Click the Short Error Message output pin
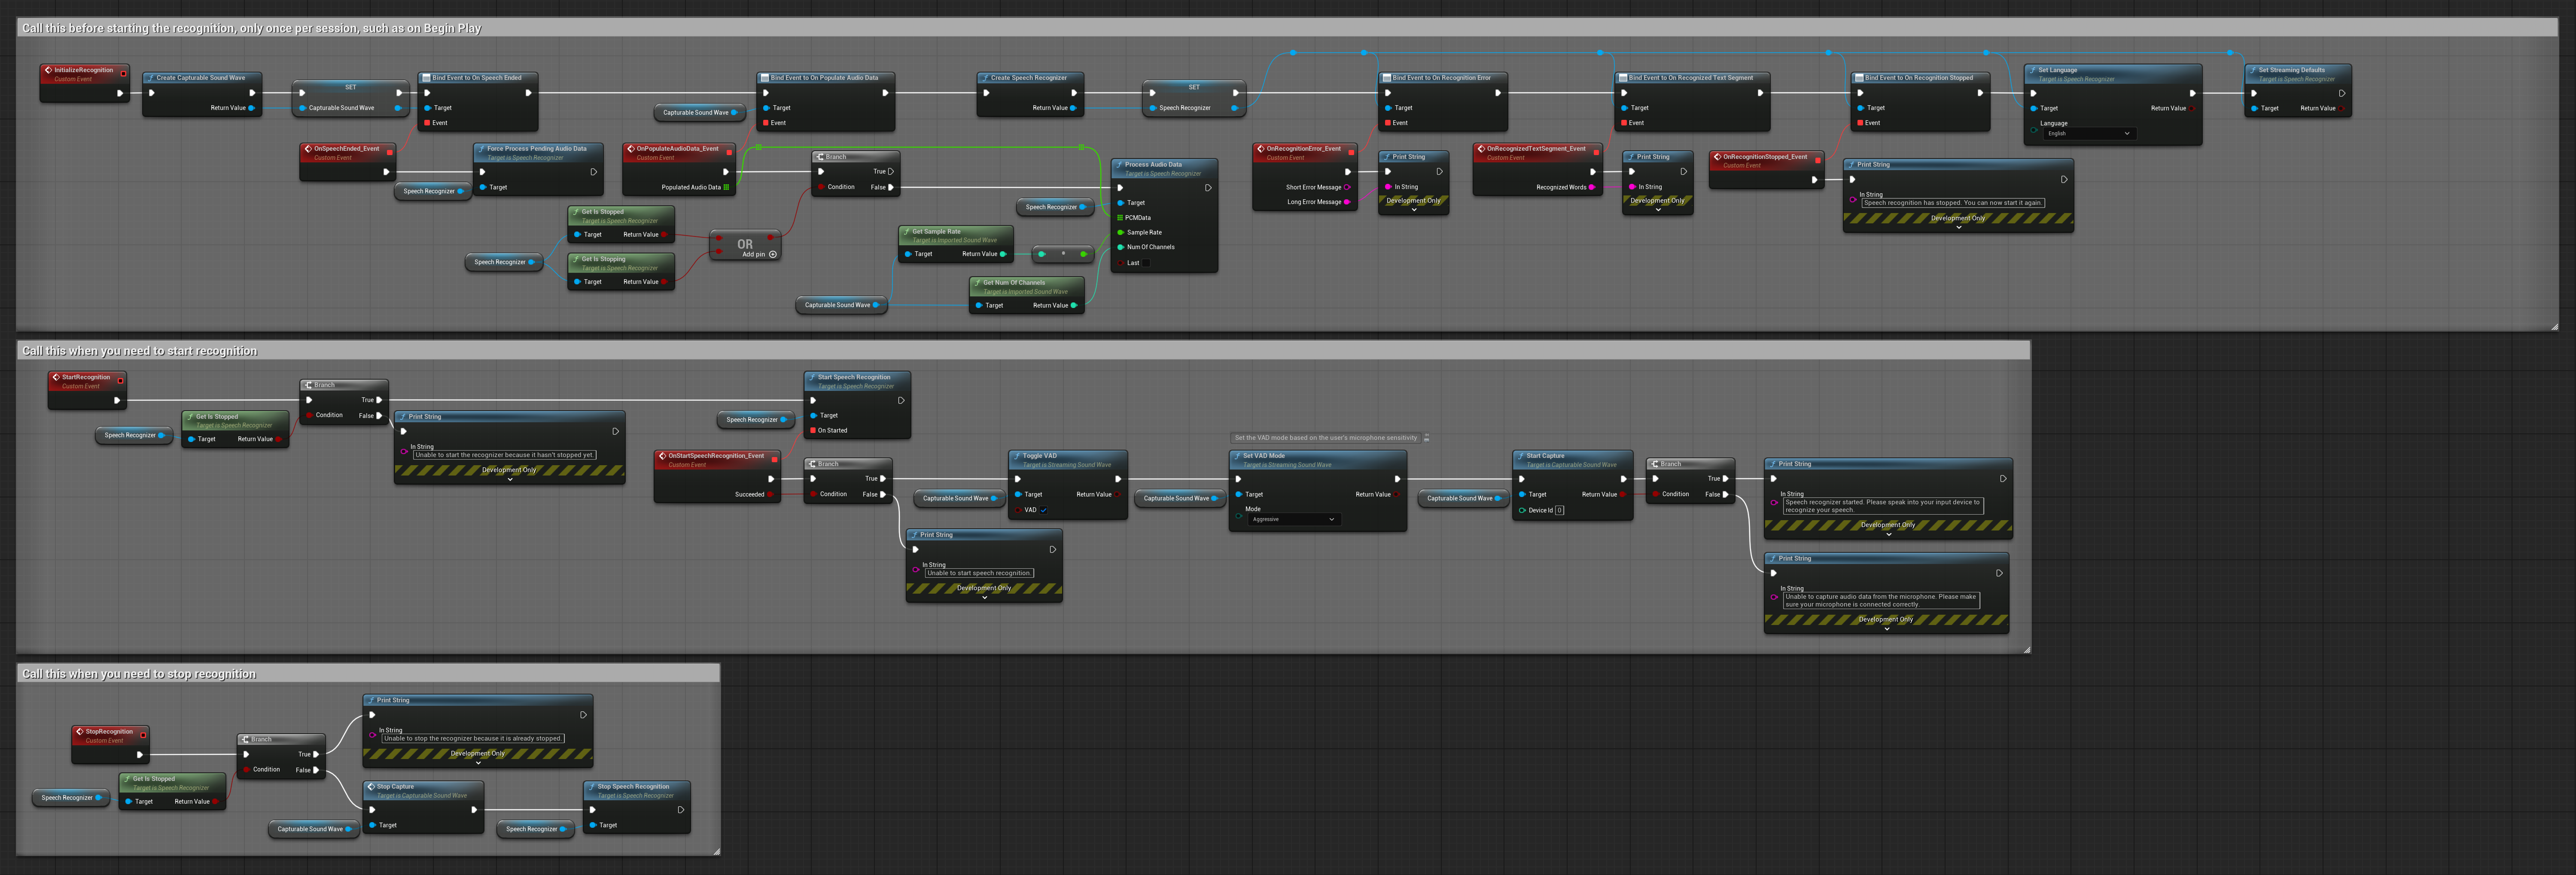This screenshot has width=2576, height=875. coord(1347,187)
